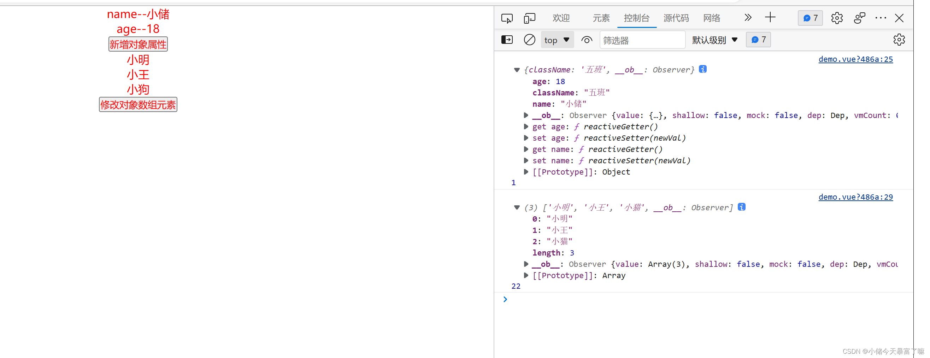
Task: Select the name: "小储" property
Action: [559, 104]
